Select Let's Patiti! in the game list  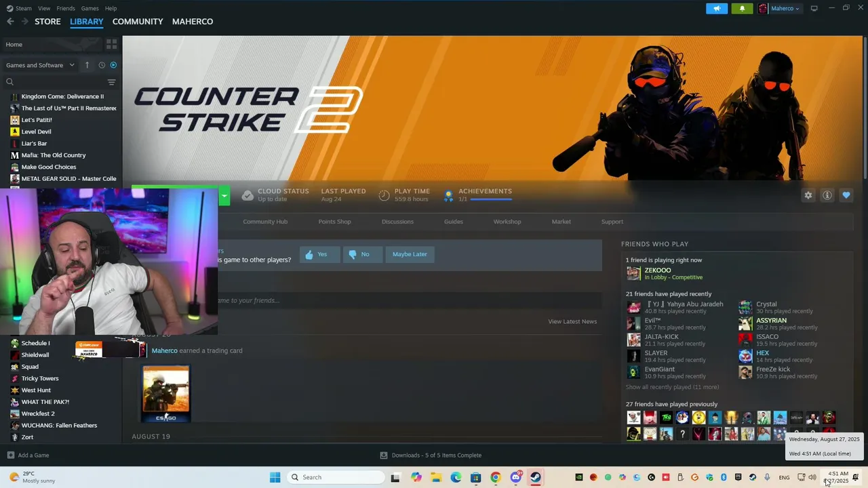point(37,120)
